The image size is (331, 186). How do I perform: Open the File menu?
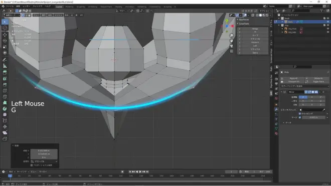[10, 7]
